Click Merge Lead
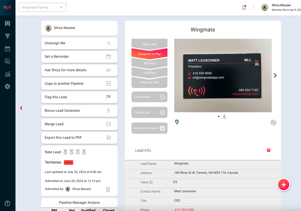The height and width of the screenshot is (211, 301). click(x=79, y=124)
